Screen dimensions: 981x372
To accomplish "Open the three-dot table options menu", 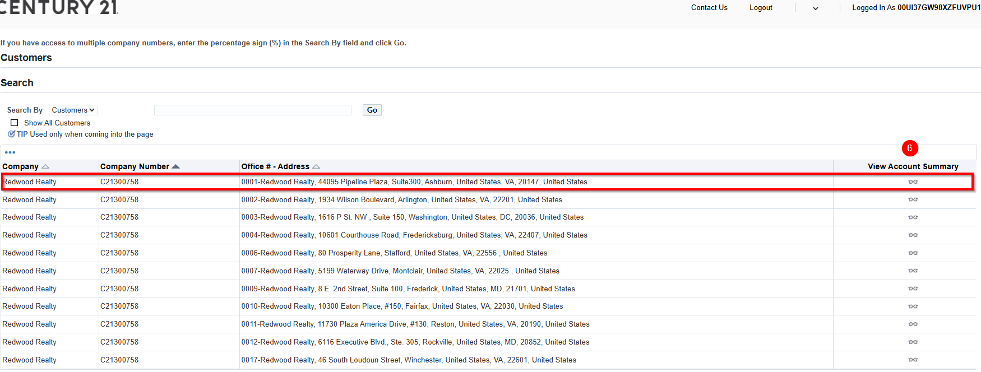I will click(10, 152).
